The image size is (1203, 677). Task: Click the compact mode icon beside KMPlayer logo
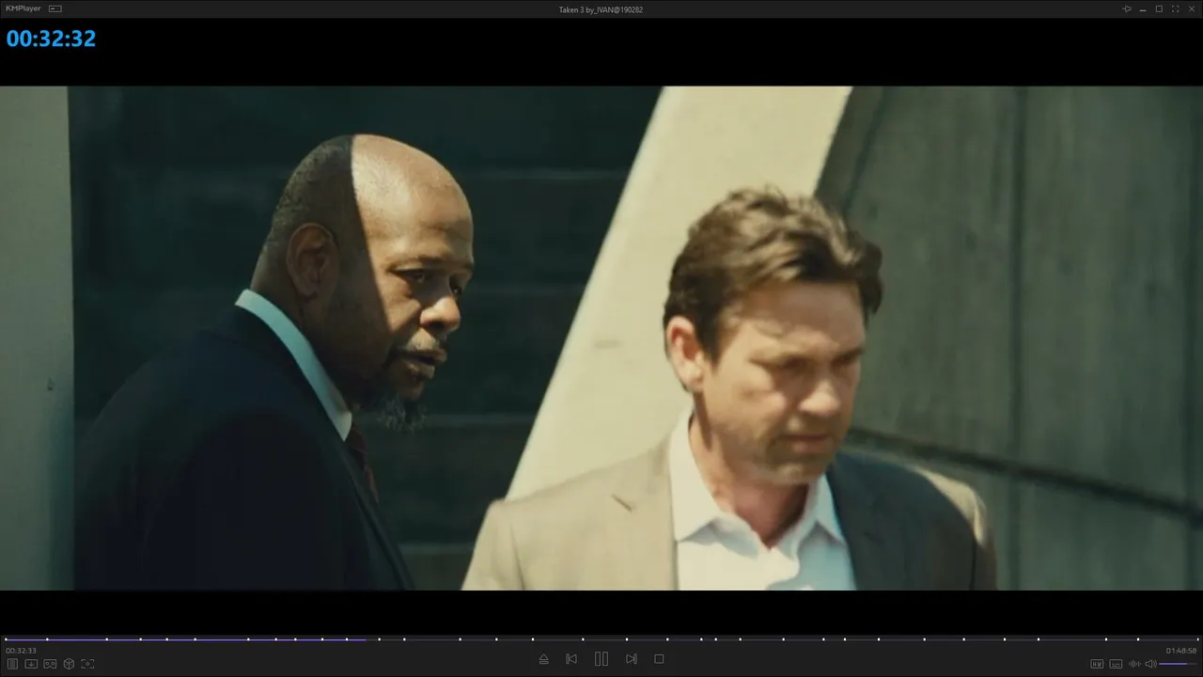[x=55, y=8]
